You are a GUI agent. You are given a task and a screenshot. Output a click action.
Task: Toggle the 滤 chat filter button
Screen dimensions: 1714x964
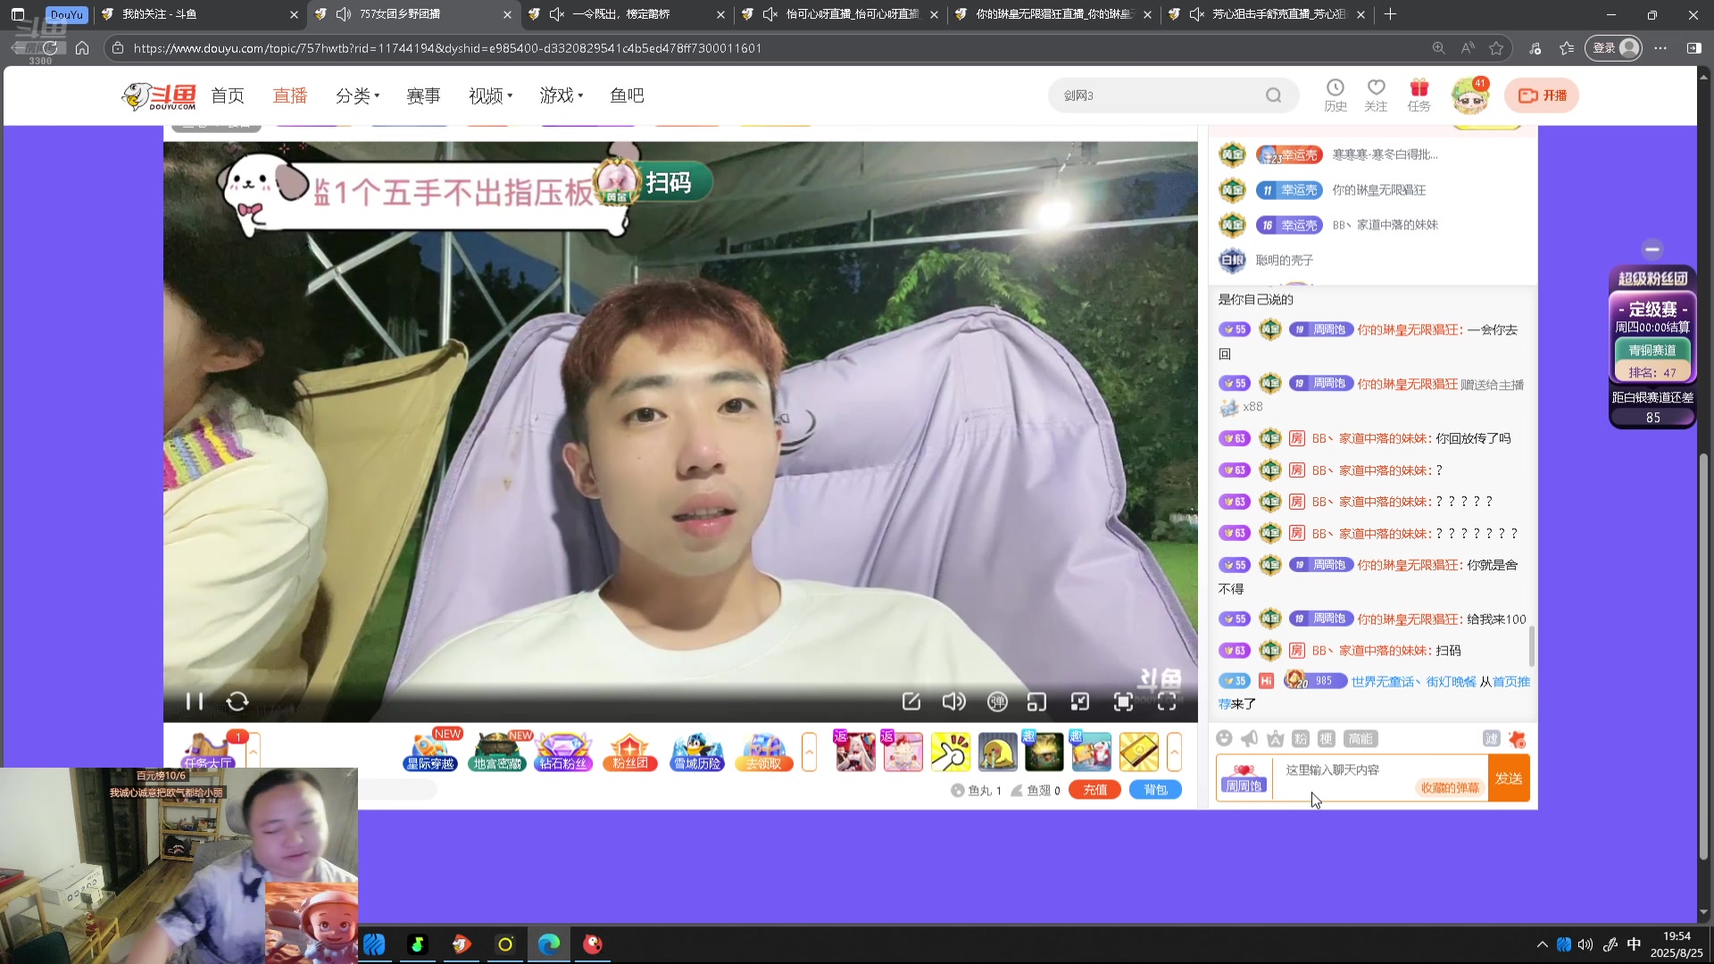coord(1491,738)
